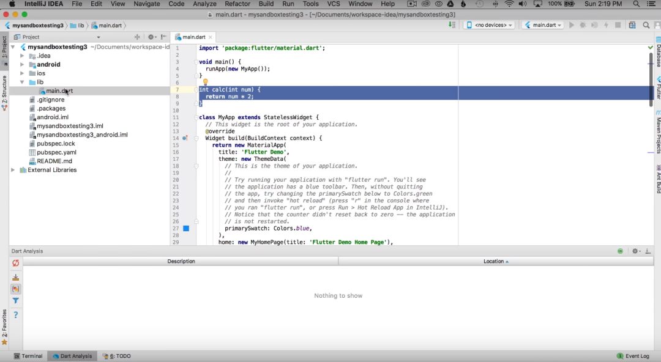Collapse the mysandboxtesting3 root node
The height and width of the screenshot is (362, 661).
pyautogui.click(x=13, y=46)
